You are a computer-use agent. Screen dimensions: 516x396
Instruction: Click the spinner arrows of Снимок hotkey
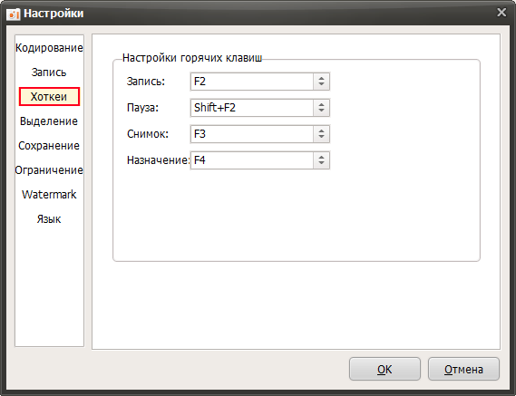(x=322, y=134)
